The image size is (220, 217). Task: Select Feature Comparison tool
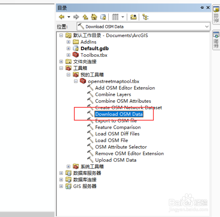pos(118,127)
